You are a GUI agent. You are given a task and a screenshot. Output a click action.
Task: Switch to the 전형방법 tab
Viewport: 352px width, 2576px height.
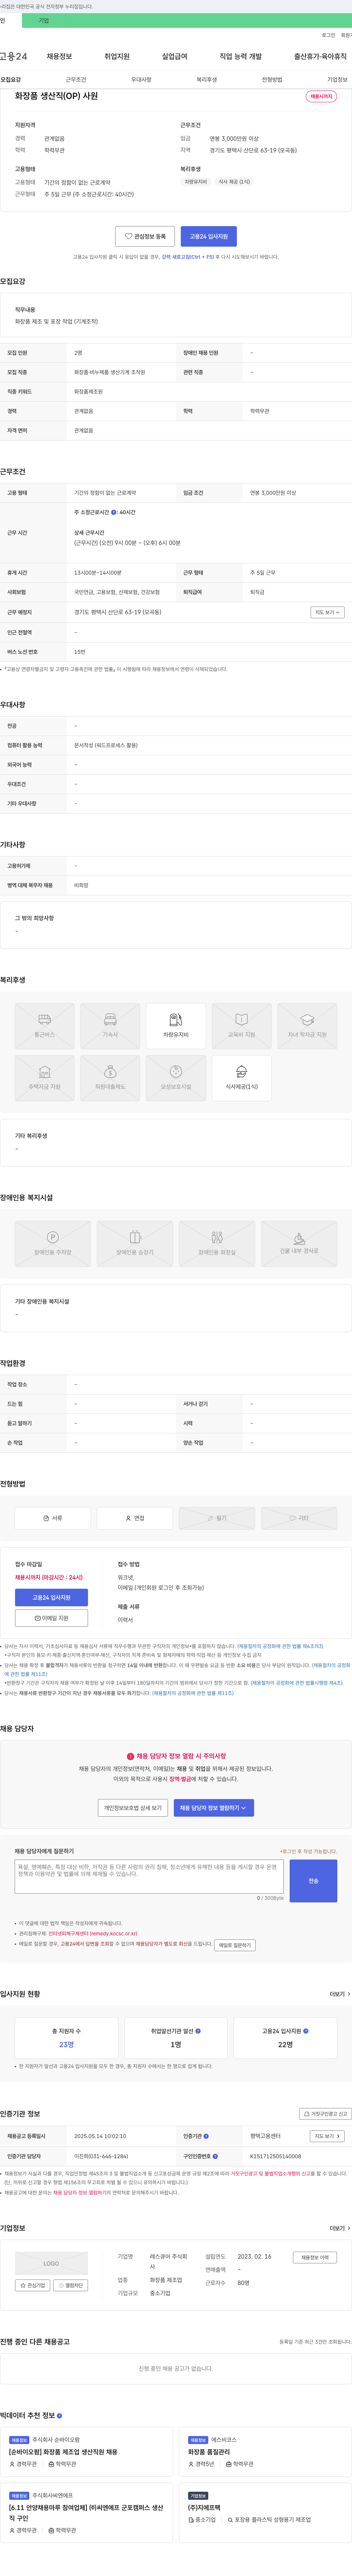[272, 79]
